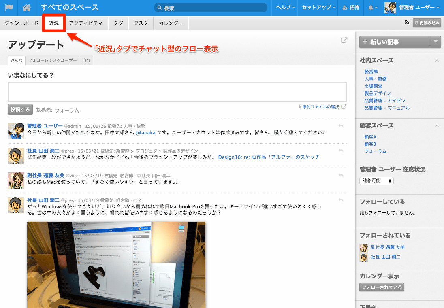This screenshot has height=308, width=444.
Task: Collapse the 顧客スペース section
Action: [437, 125]
